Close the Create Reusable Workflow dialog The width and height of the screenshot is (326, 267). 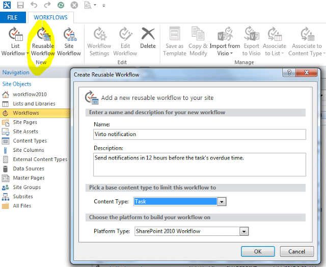click(x=307, y=72)
